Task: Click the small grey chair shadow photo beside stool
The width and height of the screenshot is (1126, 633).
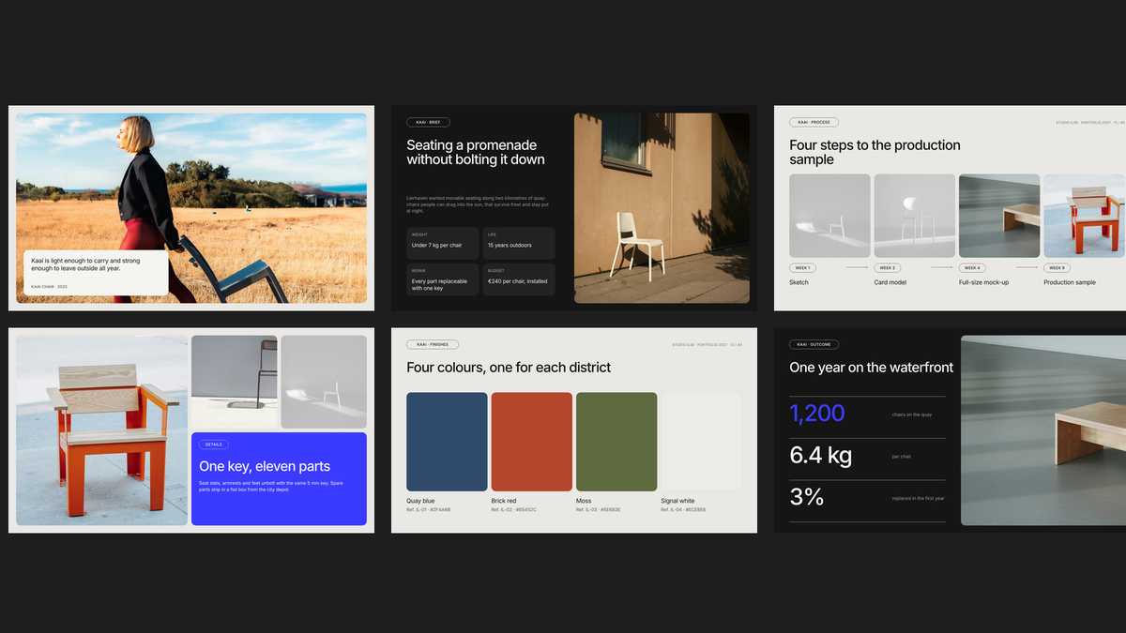Action: coord(324,382)
